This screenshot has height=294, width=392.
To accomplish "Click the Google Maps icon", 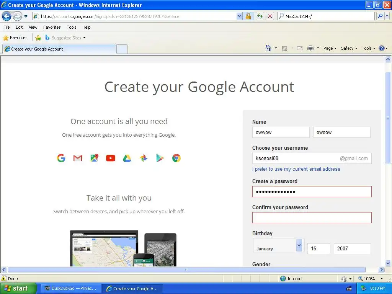I will (94, 158).
